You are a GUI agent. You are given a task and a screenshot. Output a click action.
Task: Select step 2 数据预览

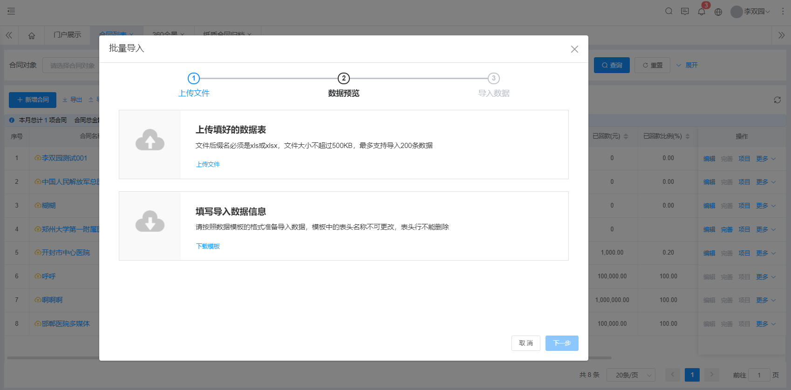tap(344, 79)
